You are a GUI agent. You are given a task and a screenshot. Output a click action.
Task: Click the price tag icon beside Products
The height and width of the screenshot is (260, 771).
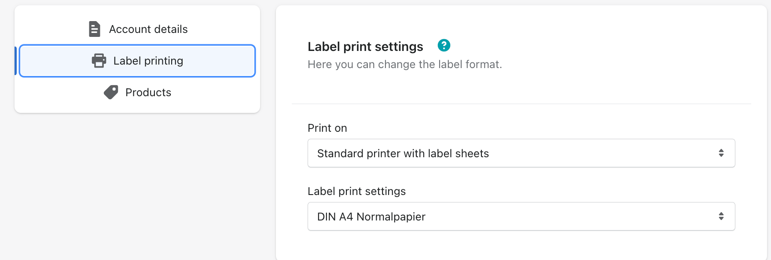click(111, 92)
